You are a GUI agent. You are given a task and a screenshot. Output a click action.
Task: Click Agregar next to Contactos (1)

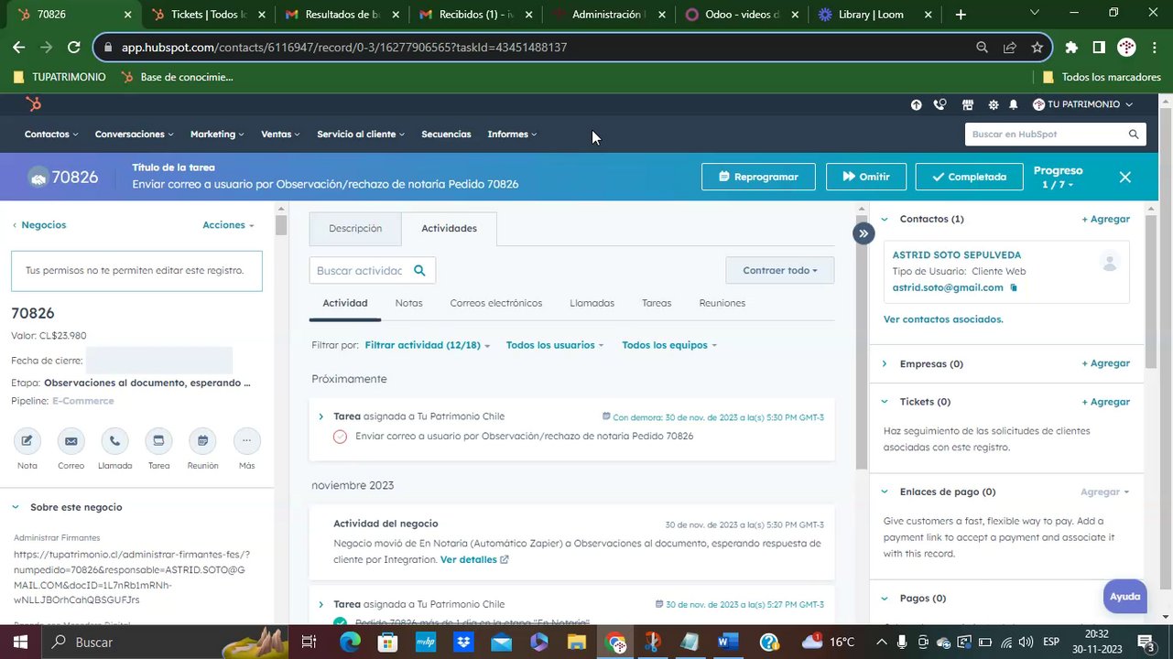1105,219
